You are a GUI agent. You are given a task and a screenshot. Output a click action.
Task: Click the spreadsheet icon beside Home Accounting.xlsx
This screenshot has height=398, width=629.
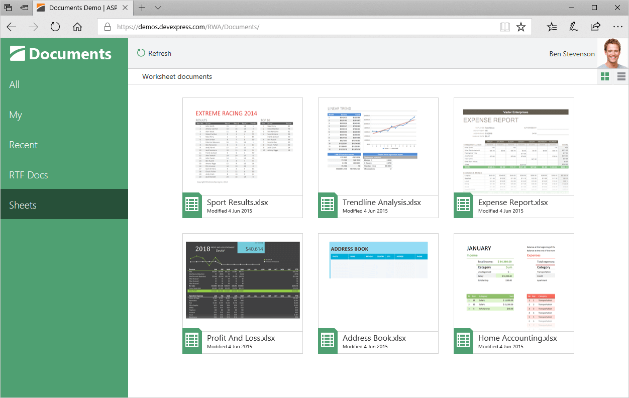coord(463,341)
